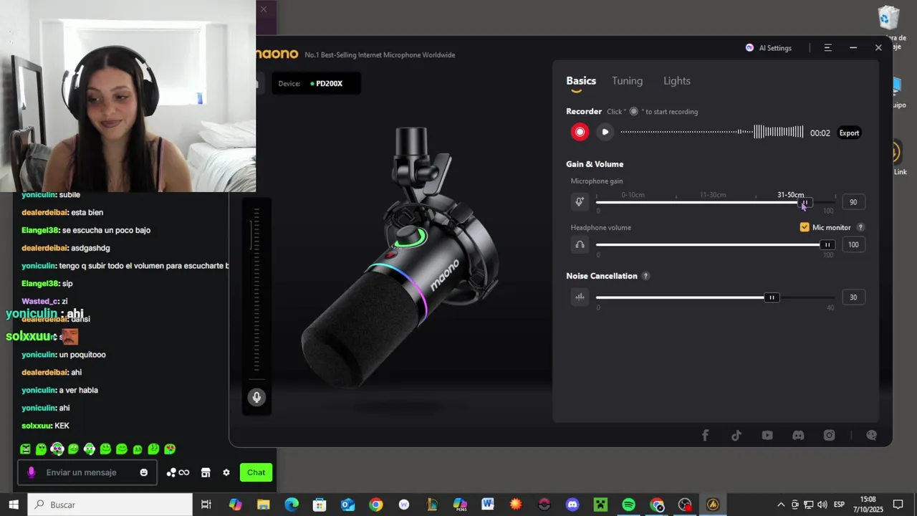Open the Maono feedback support icon

(x=871, y=435)
